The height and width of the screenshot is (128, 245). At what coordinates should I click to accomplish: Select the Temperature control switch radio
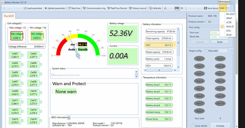point(52,75)
